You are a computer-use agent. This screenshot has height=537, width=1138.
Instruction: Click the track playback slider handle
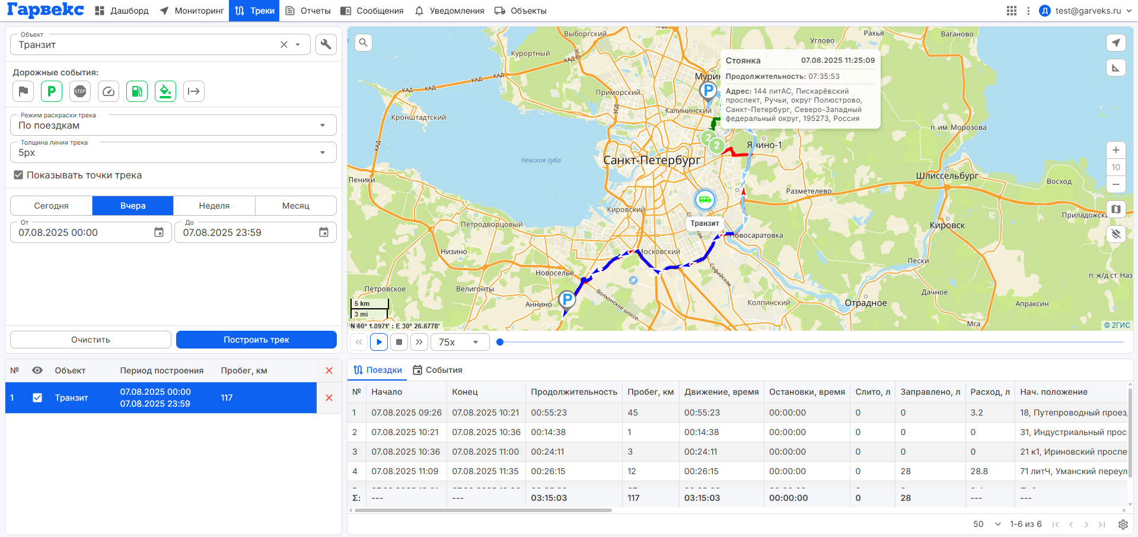tap(500, 342)
